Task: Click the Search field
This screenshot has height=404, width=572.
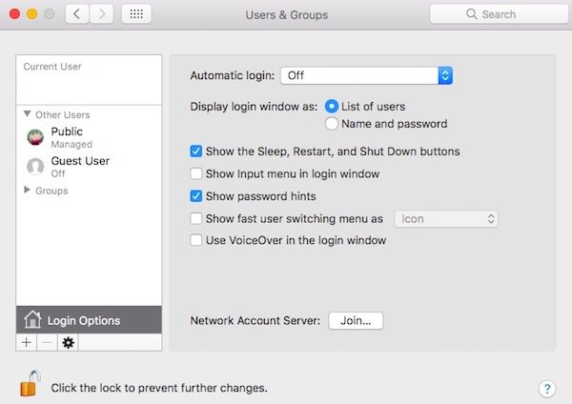Action: [496, 14]
